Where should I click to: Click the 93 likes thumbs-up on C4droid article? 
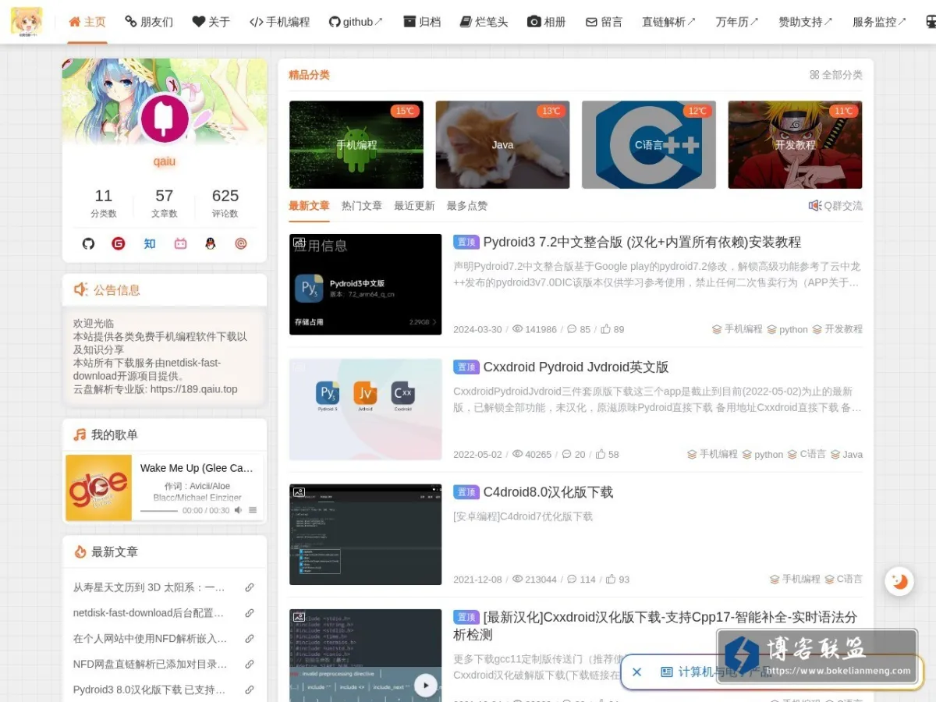tap(618, 580)
